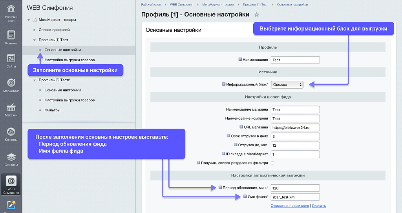The height and width of the screenshot is (213, 402).
Task: Open the Информационный блок dropdown
Action: point(287,84)
